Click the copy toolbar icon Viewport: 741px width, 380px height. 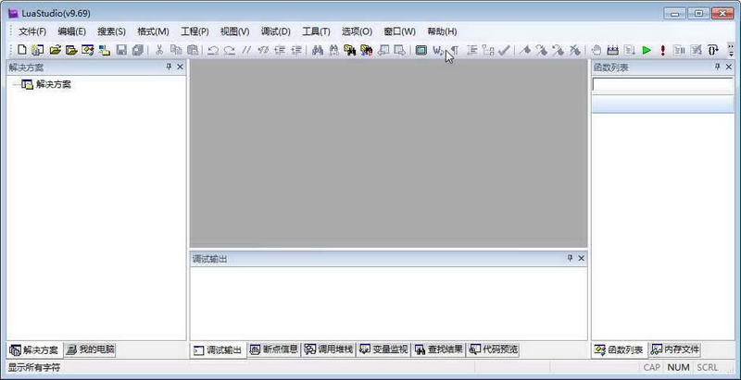pos(176,50)
